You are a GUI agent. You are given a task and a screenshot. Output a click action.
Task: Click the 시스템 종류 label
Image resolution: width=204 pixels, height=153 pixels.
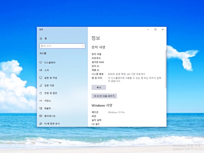pyautogui.click(x=97, y=74)
